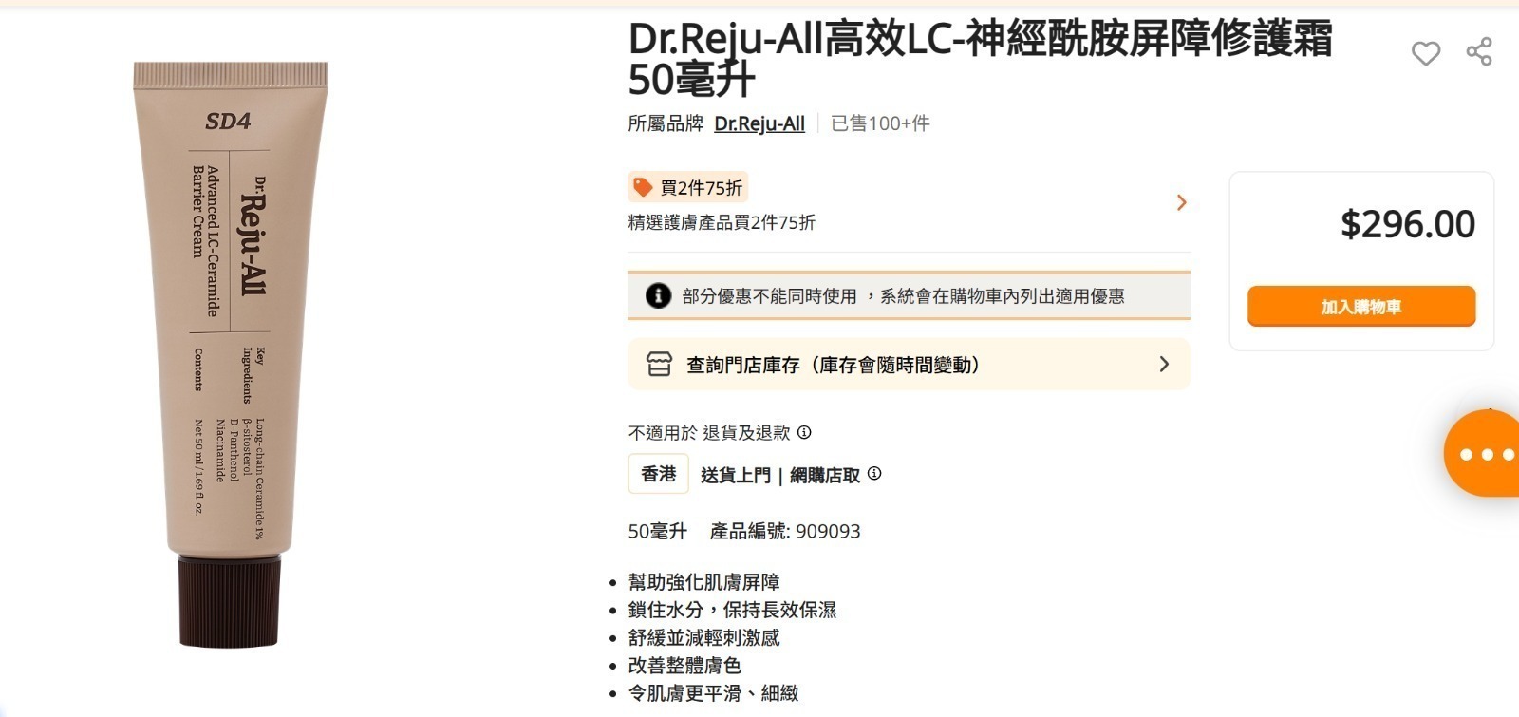Expand store stock lookup chevron
The width and height of the screenshot is (1519, 717).
[1165, 365]
